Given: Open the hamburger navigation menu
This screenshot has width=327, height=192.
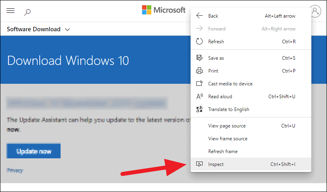Looking at the screenshot, I should coord(10,10).
